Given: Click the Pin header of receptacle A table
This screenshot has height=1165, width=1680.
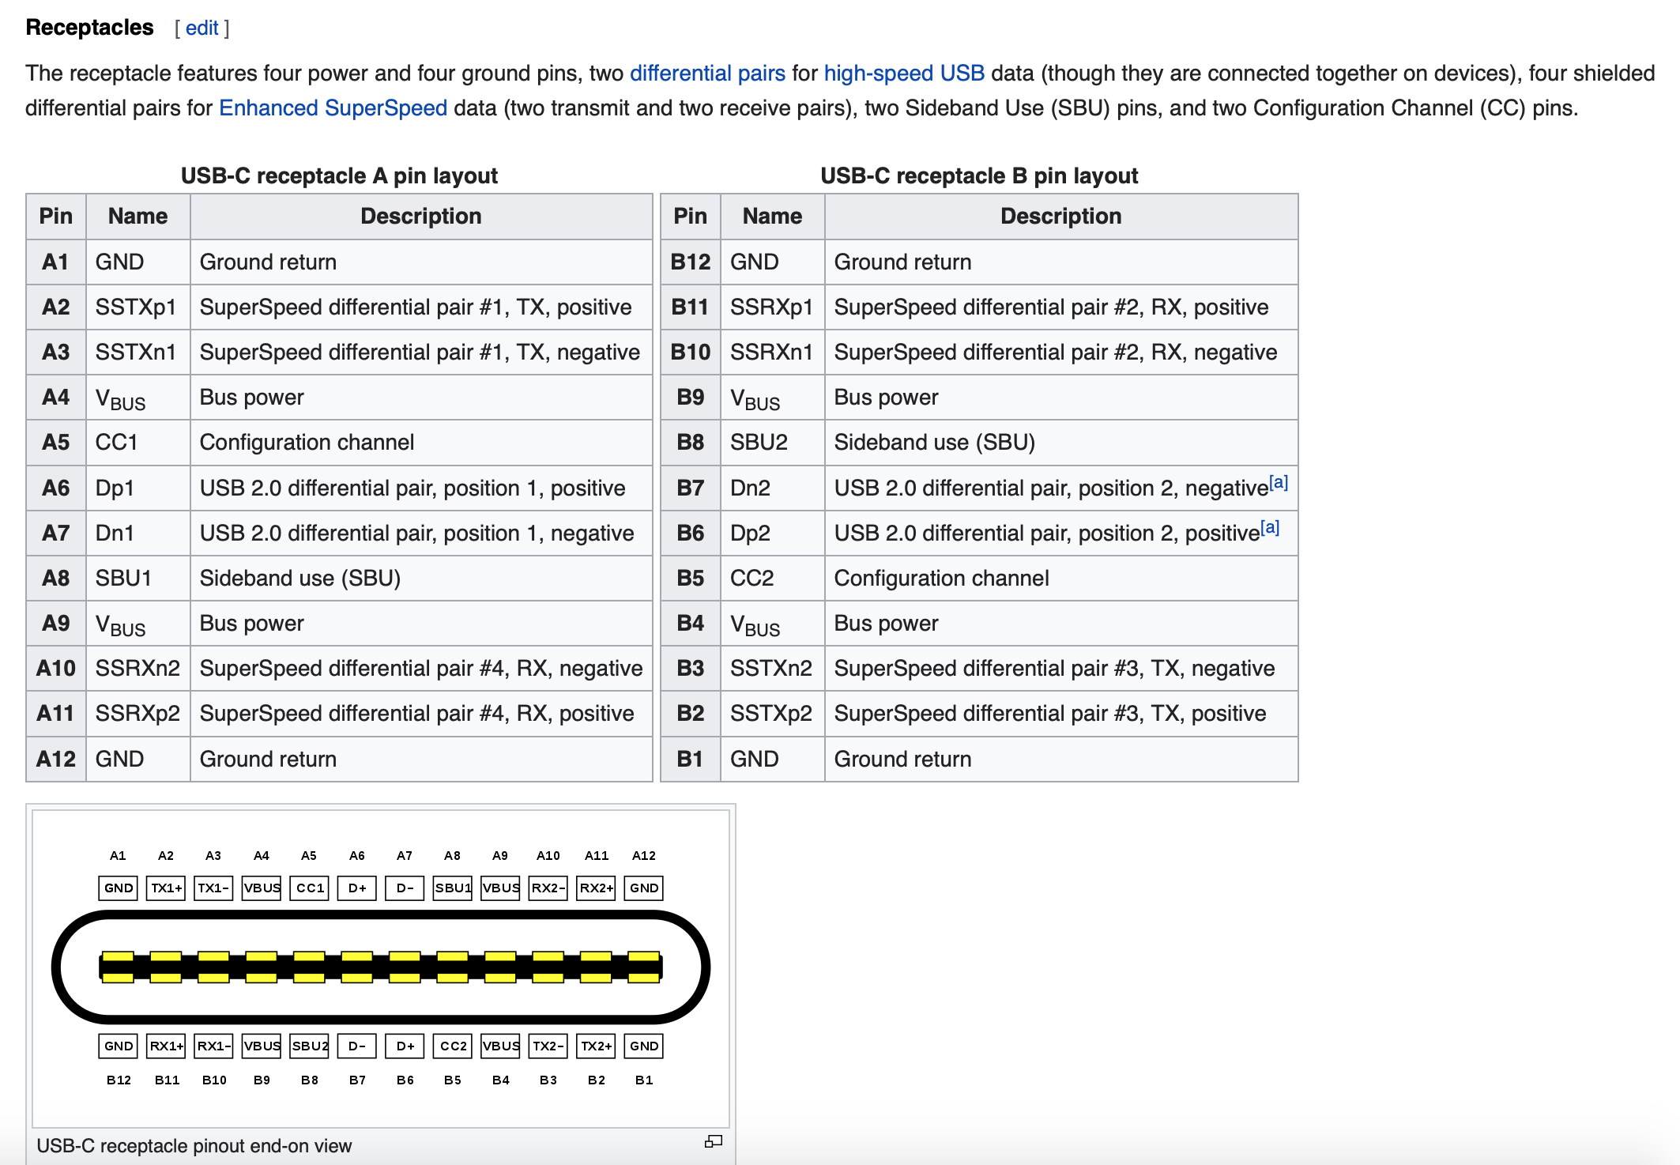Looking at the screenshot, I should (55, 217).
